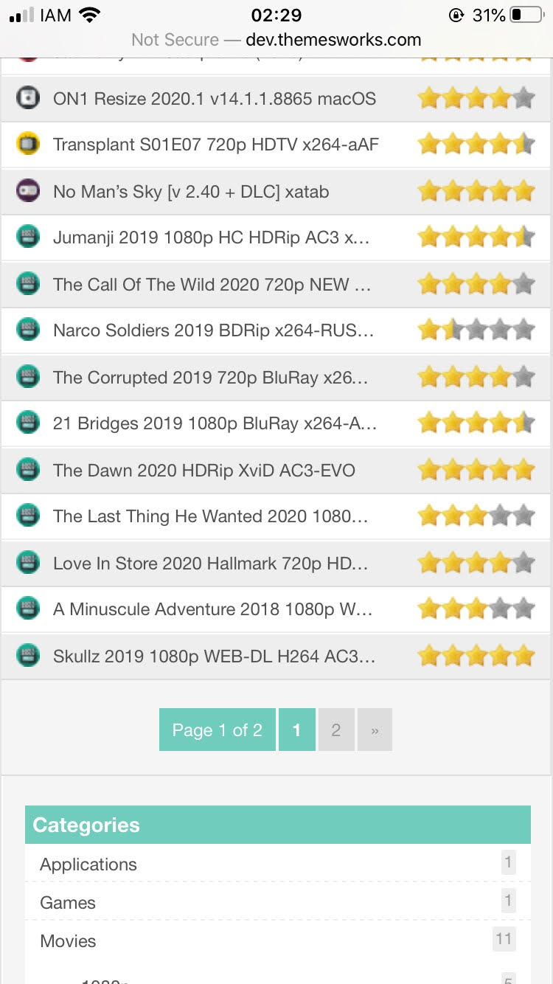Screen dimensions: 553x984
Task: Open the Applications category
Action: coord(88,865)
